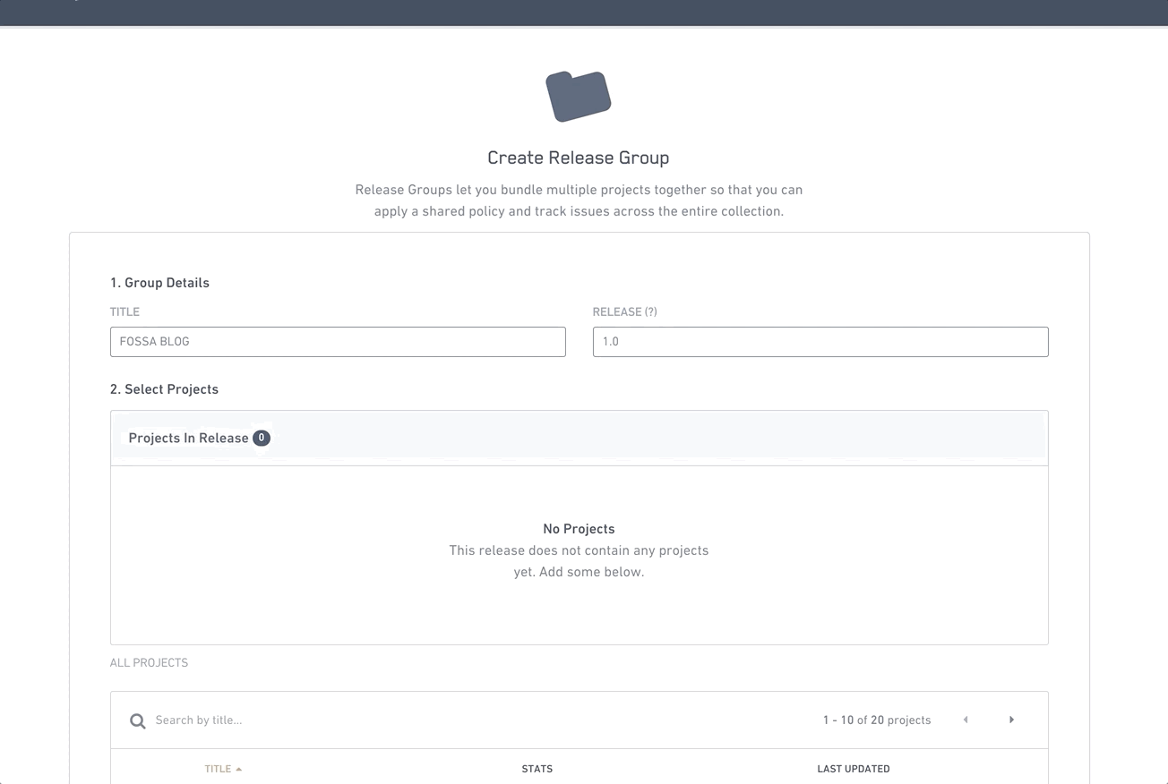1168x784 pixels.
Task: Focus the Search by title box
Action: coord(358,720)
